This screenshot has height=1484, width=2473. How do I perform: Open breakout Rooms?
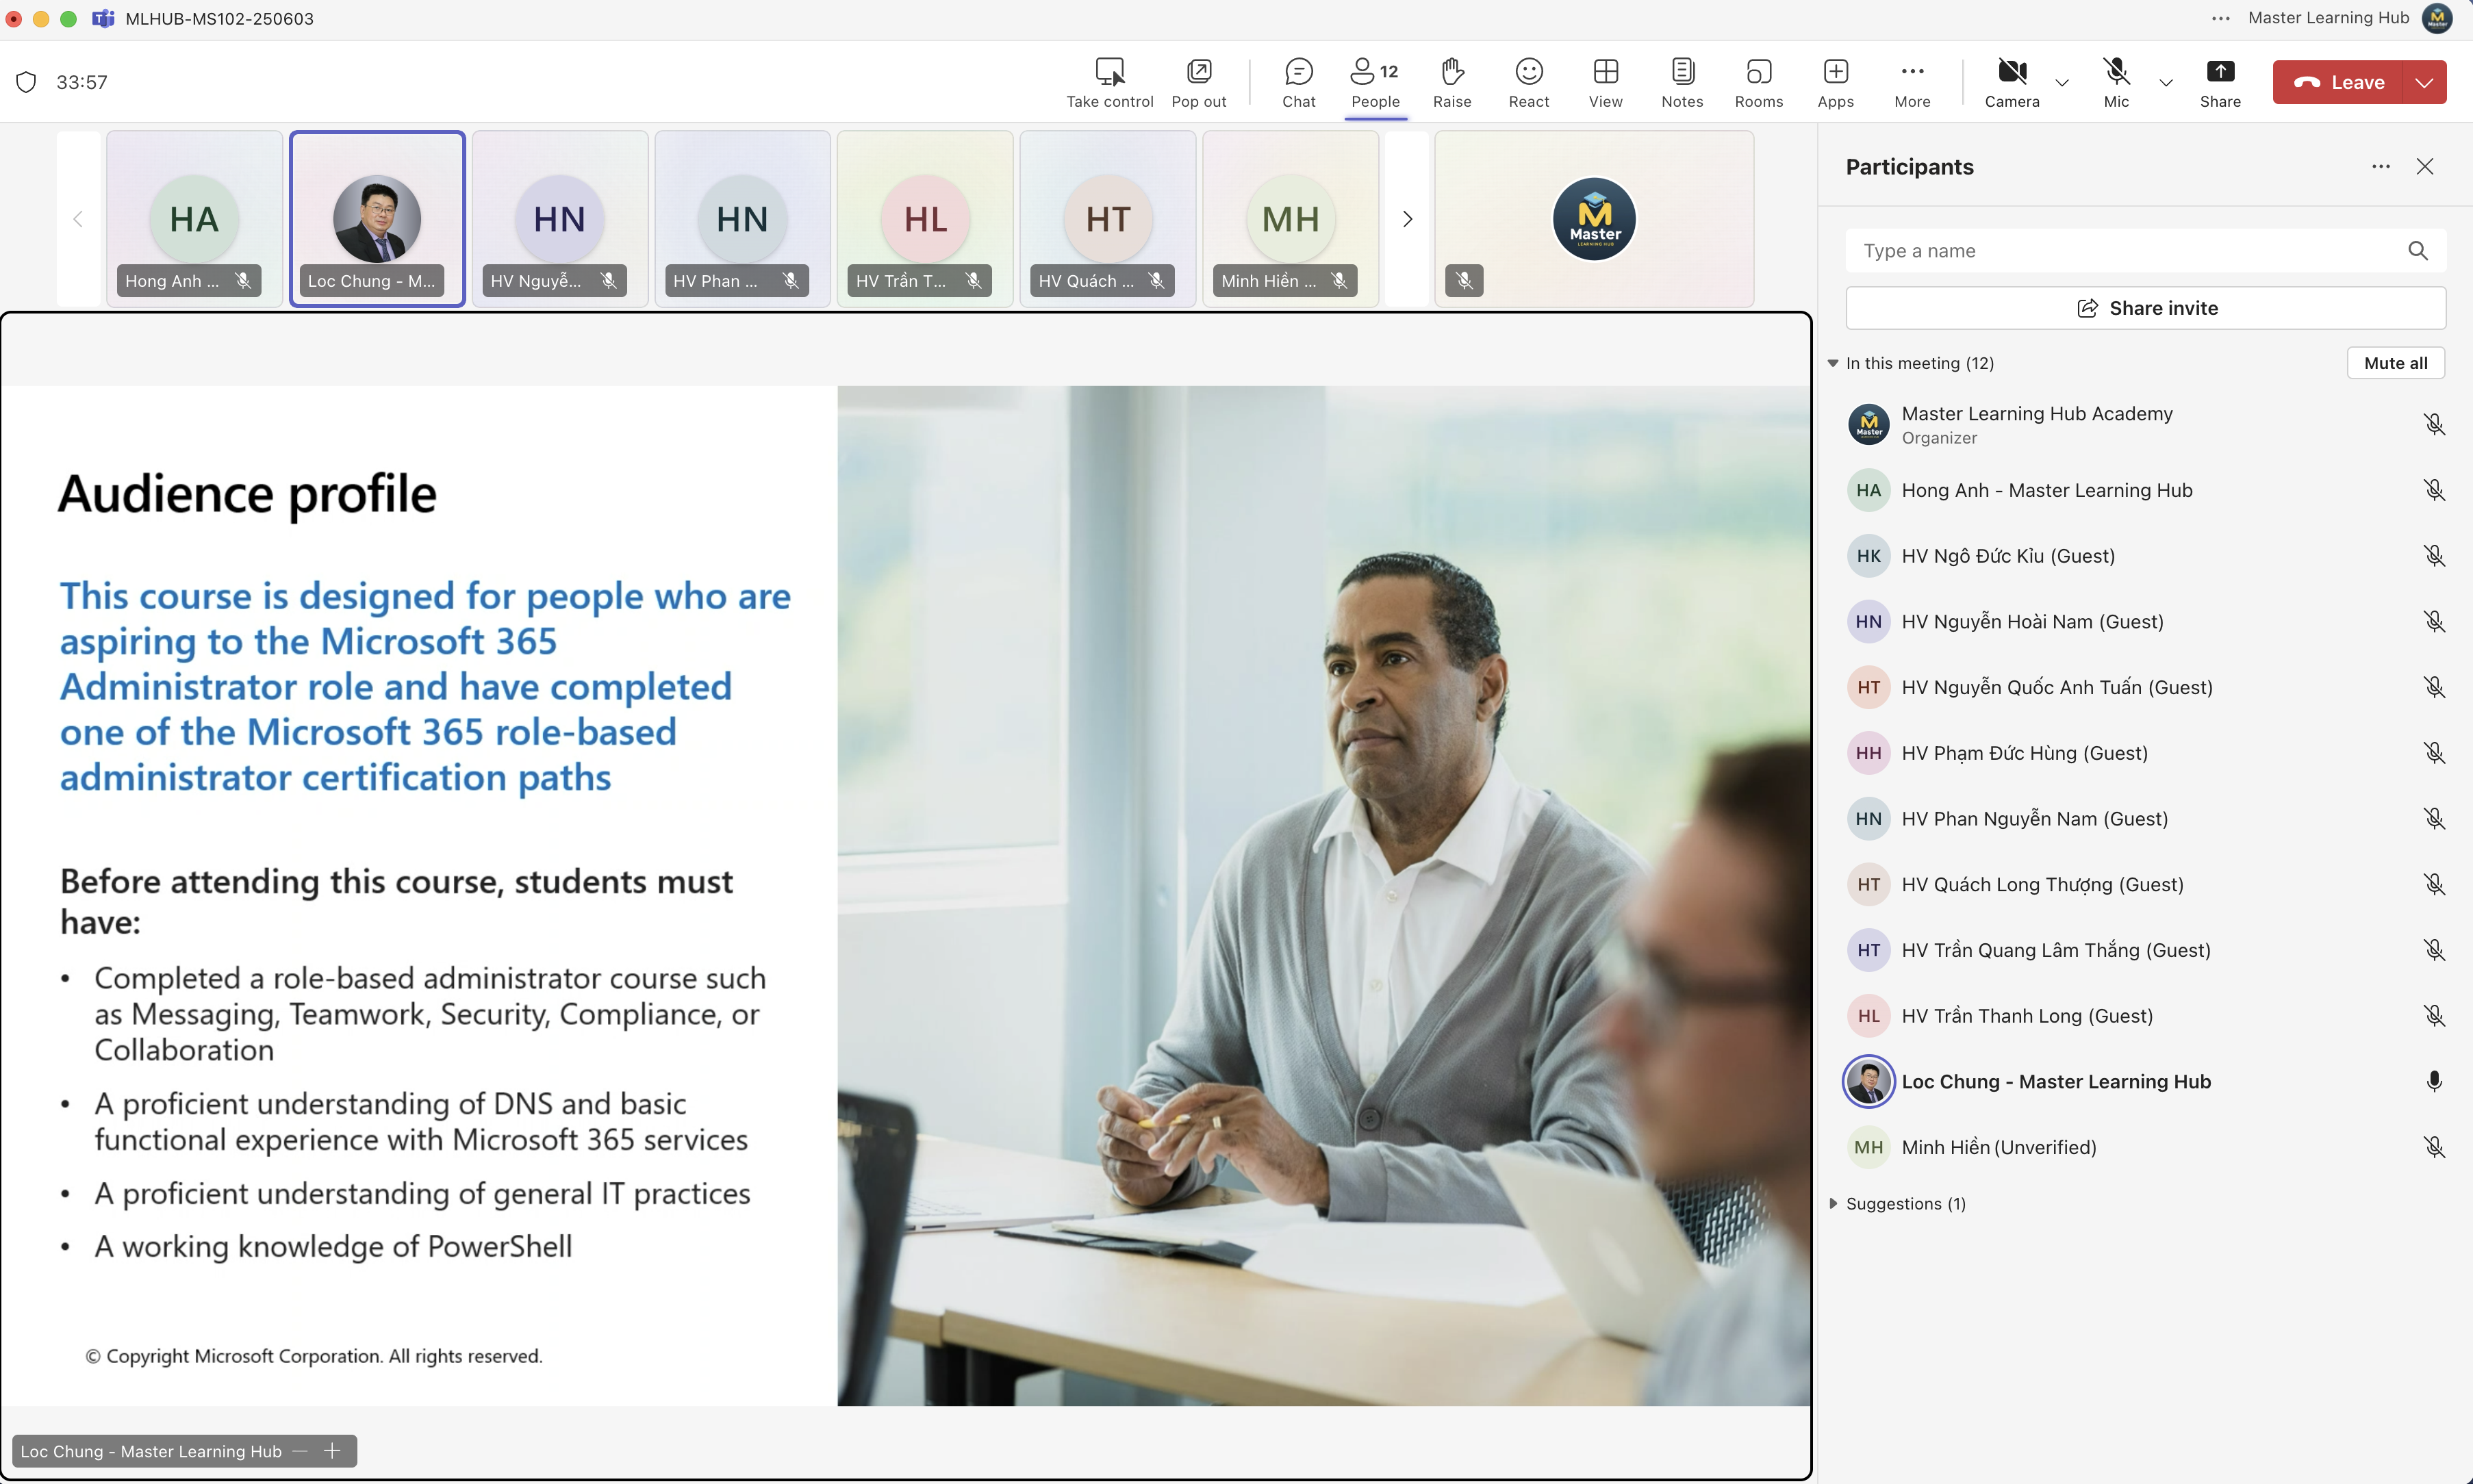[1758, 83]
